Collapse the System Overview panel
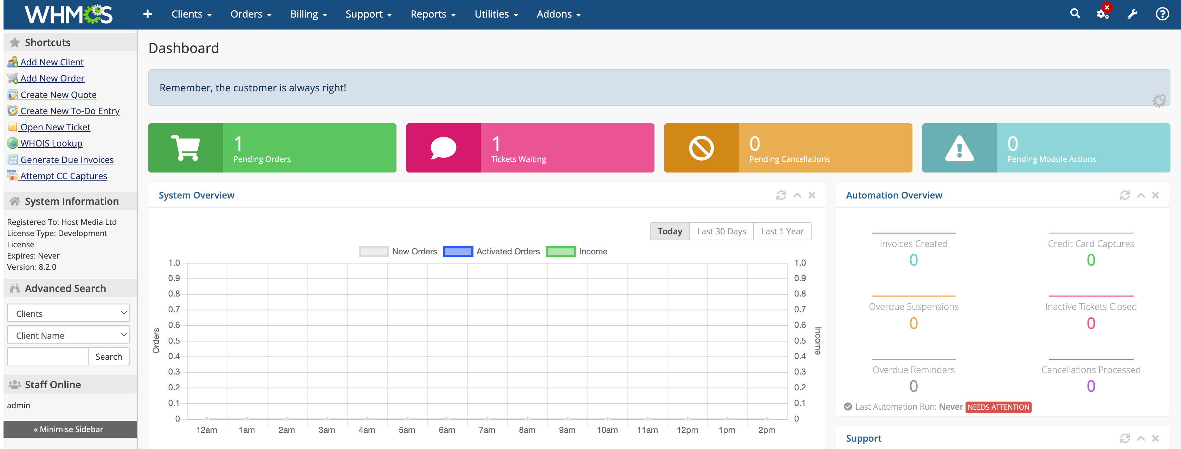Viewport: 1181px width, 449px height. [797, 196]
